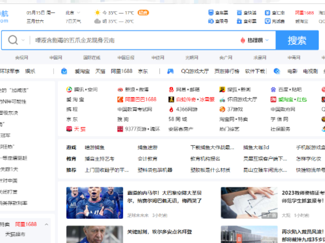Click the 网易 logo icon
The width and height of the screenshot is (325, 243).
pyautogui.click(x=171, y=90)
